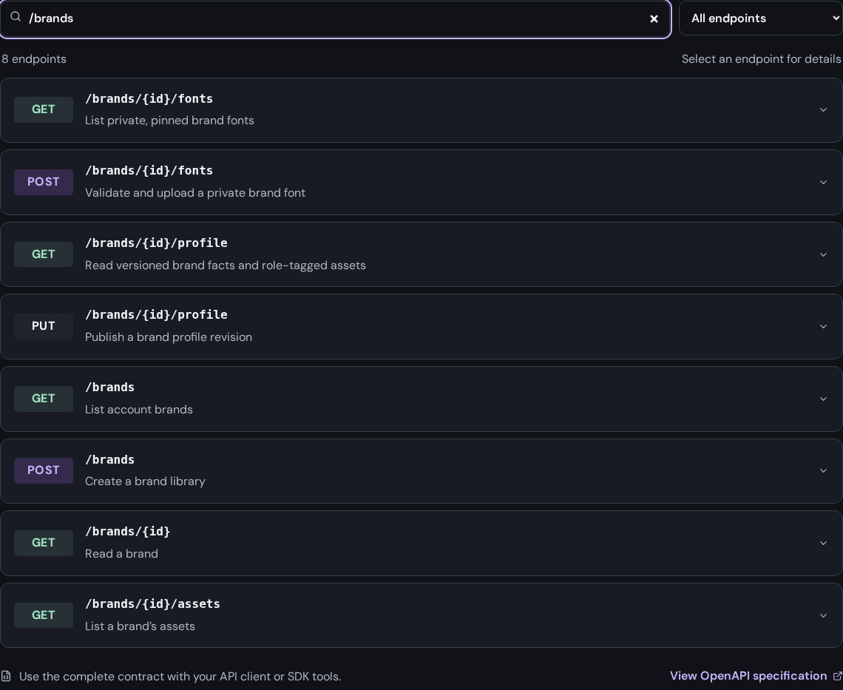Expand GET /brands list chevron
This screenshot has height=690, width=843.
coord(823,399)
